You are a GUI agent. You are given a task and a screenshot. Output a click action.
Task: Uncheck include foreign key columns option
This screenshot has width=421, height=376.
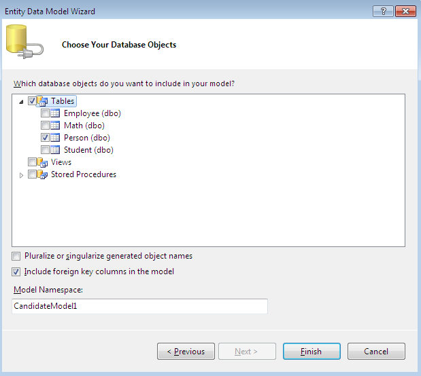click(16, 271)
